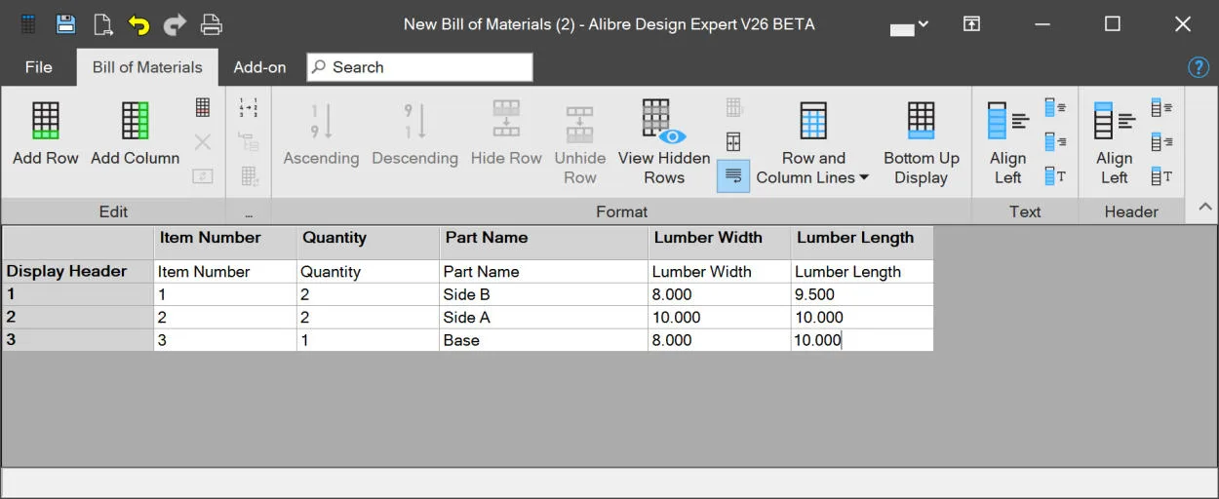Viewport: 1219px width, 499px height.
Task: Click the Lumber Width cell in Display Header row
Action: [719, 271]
